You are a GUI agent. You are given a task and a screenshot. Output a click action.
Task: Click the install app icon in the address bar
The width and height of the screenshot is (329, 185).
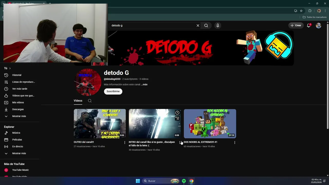pyautogui.click(x=296, y=11)
